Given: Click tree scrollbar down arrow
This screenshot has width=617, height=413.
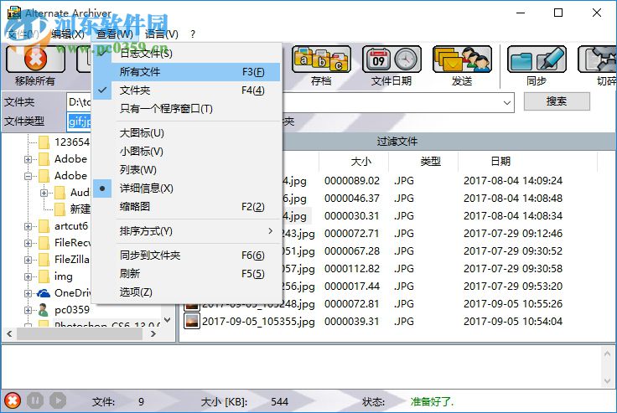Looking at the screenshot, I should [x=167, y=320].
